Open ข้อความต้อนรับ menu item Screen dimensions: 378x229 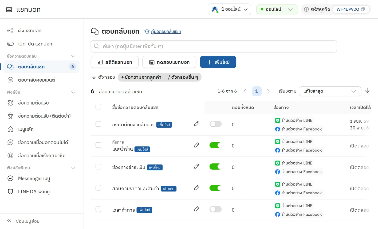tap(41, 103)
